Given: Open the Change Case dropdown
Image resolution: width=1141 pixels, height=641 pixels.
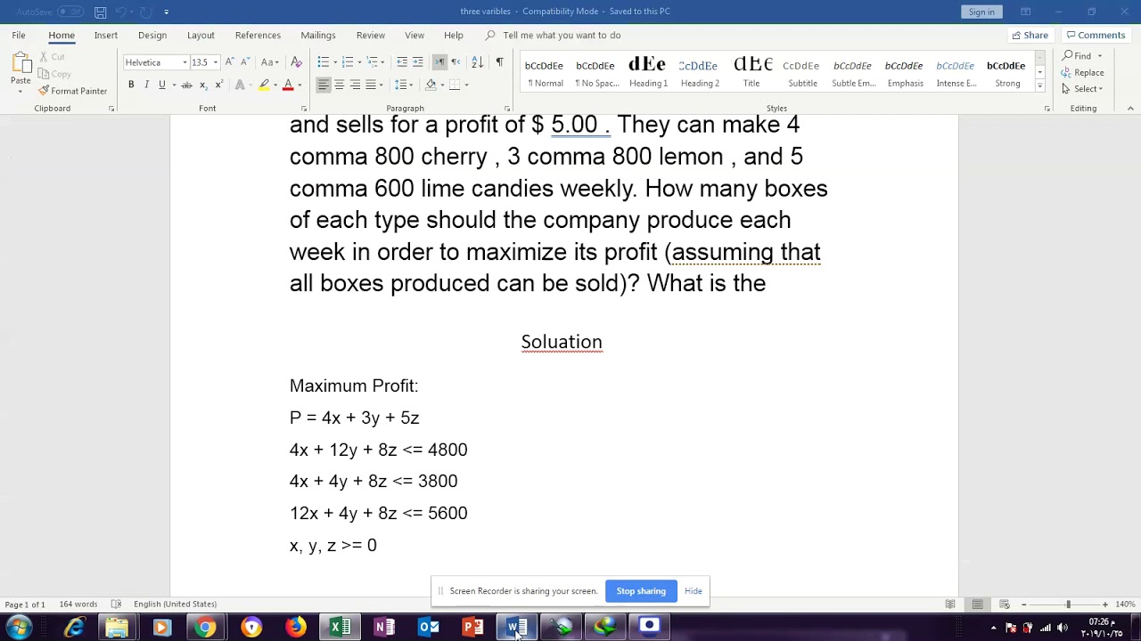Looking at the screenshot, I should click(269, 62).
